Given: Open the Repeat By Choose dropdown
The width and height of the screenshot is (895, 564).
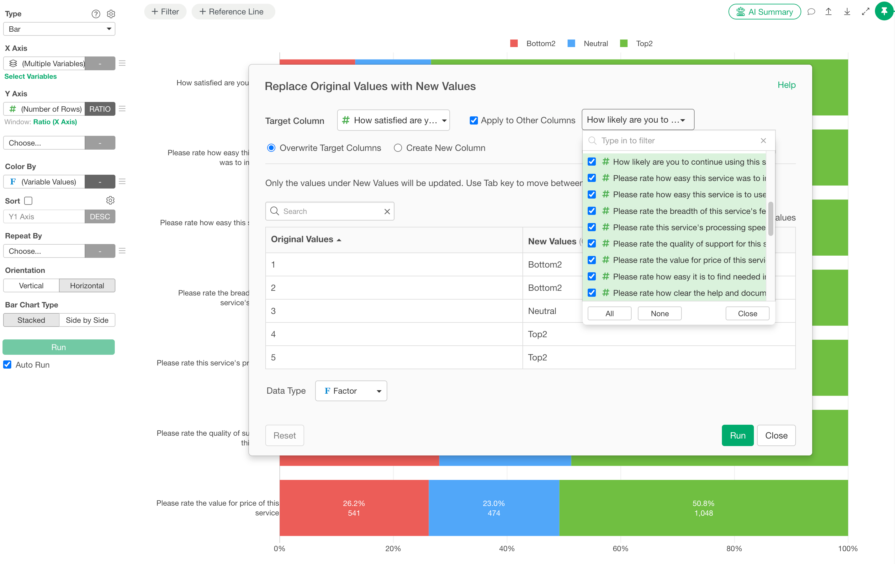Looking at the screenshot, I should pos(44,251).
